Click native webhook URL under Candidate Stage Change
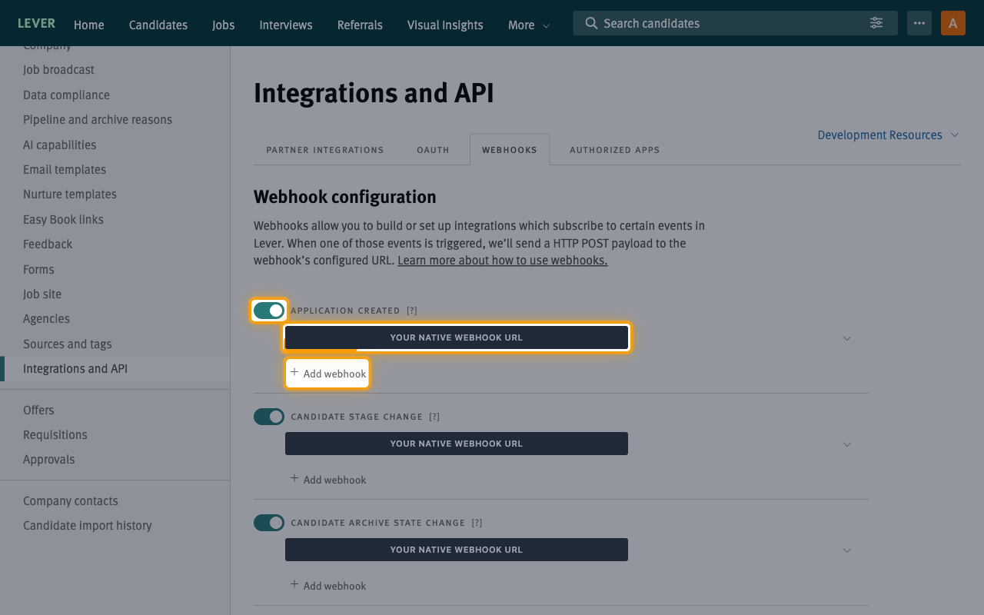 tap(457, 444)
